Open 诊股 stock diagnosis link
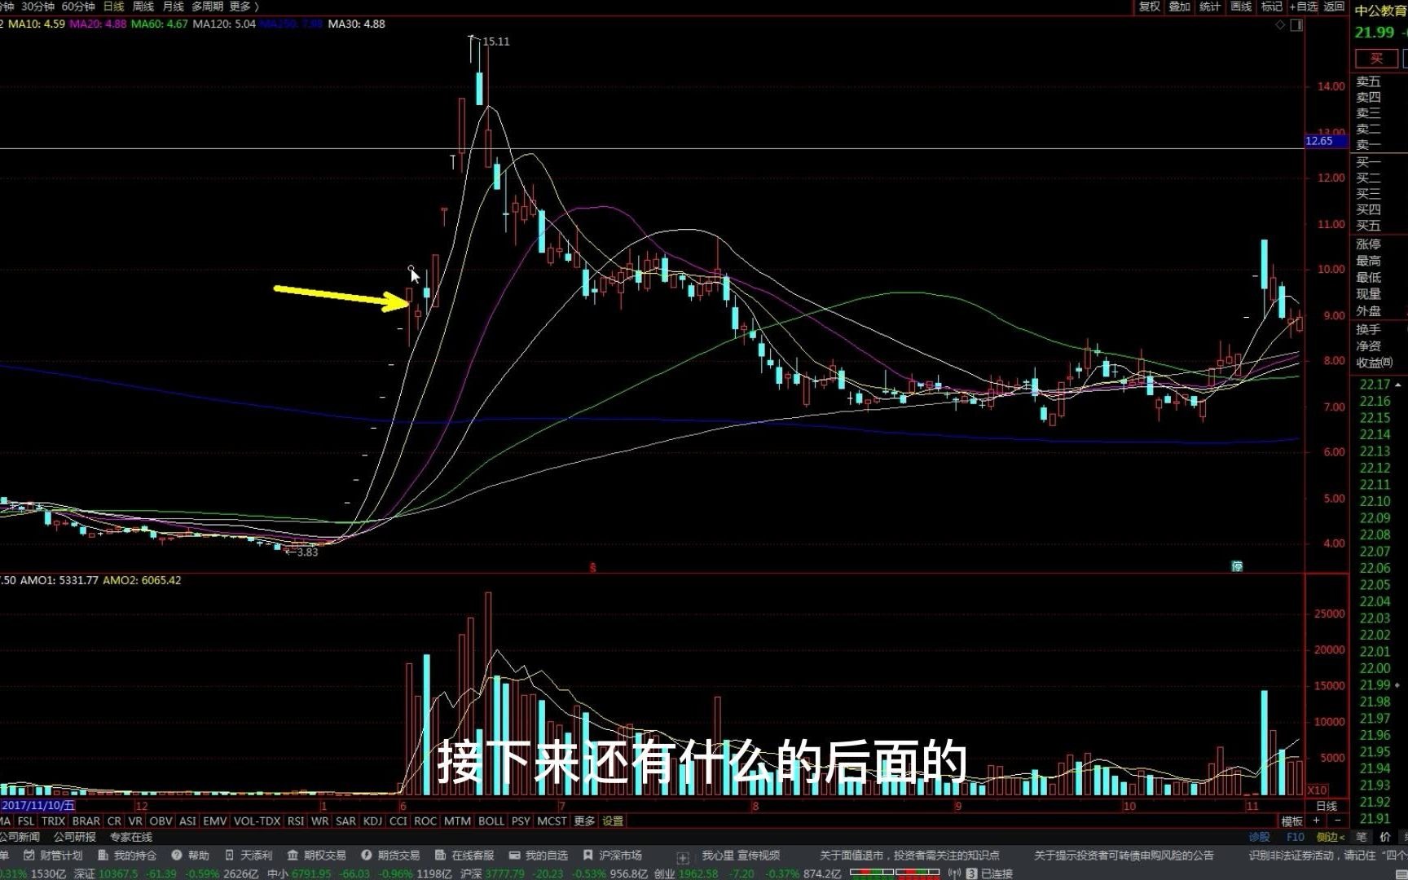1408x880 pixels. pos(1259,837)
